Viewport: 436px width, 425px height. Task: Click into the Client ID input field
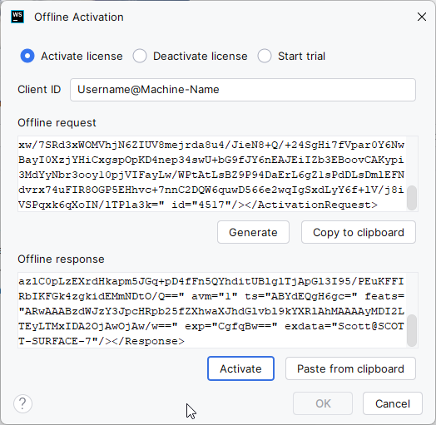tap(243, 90)
